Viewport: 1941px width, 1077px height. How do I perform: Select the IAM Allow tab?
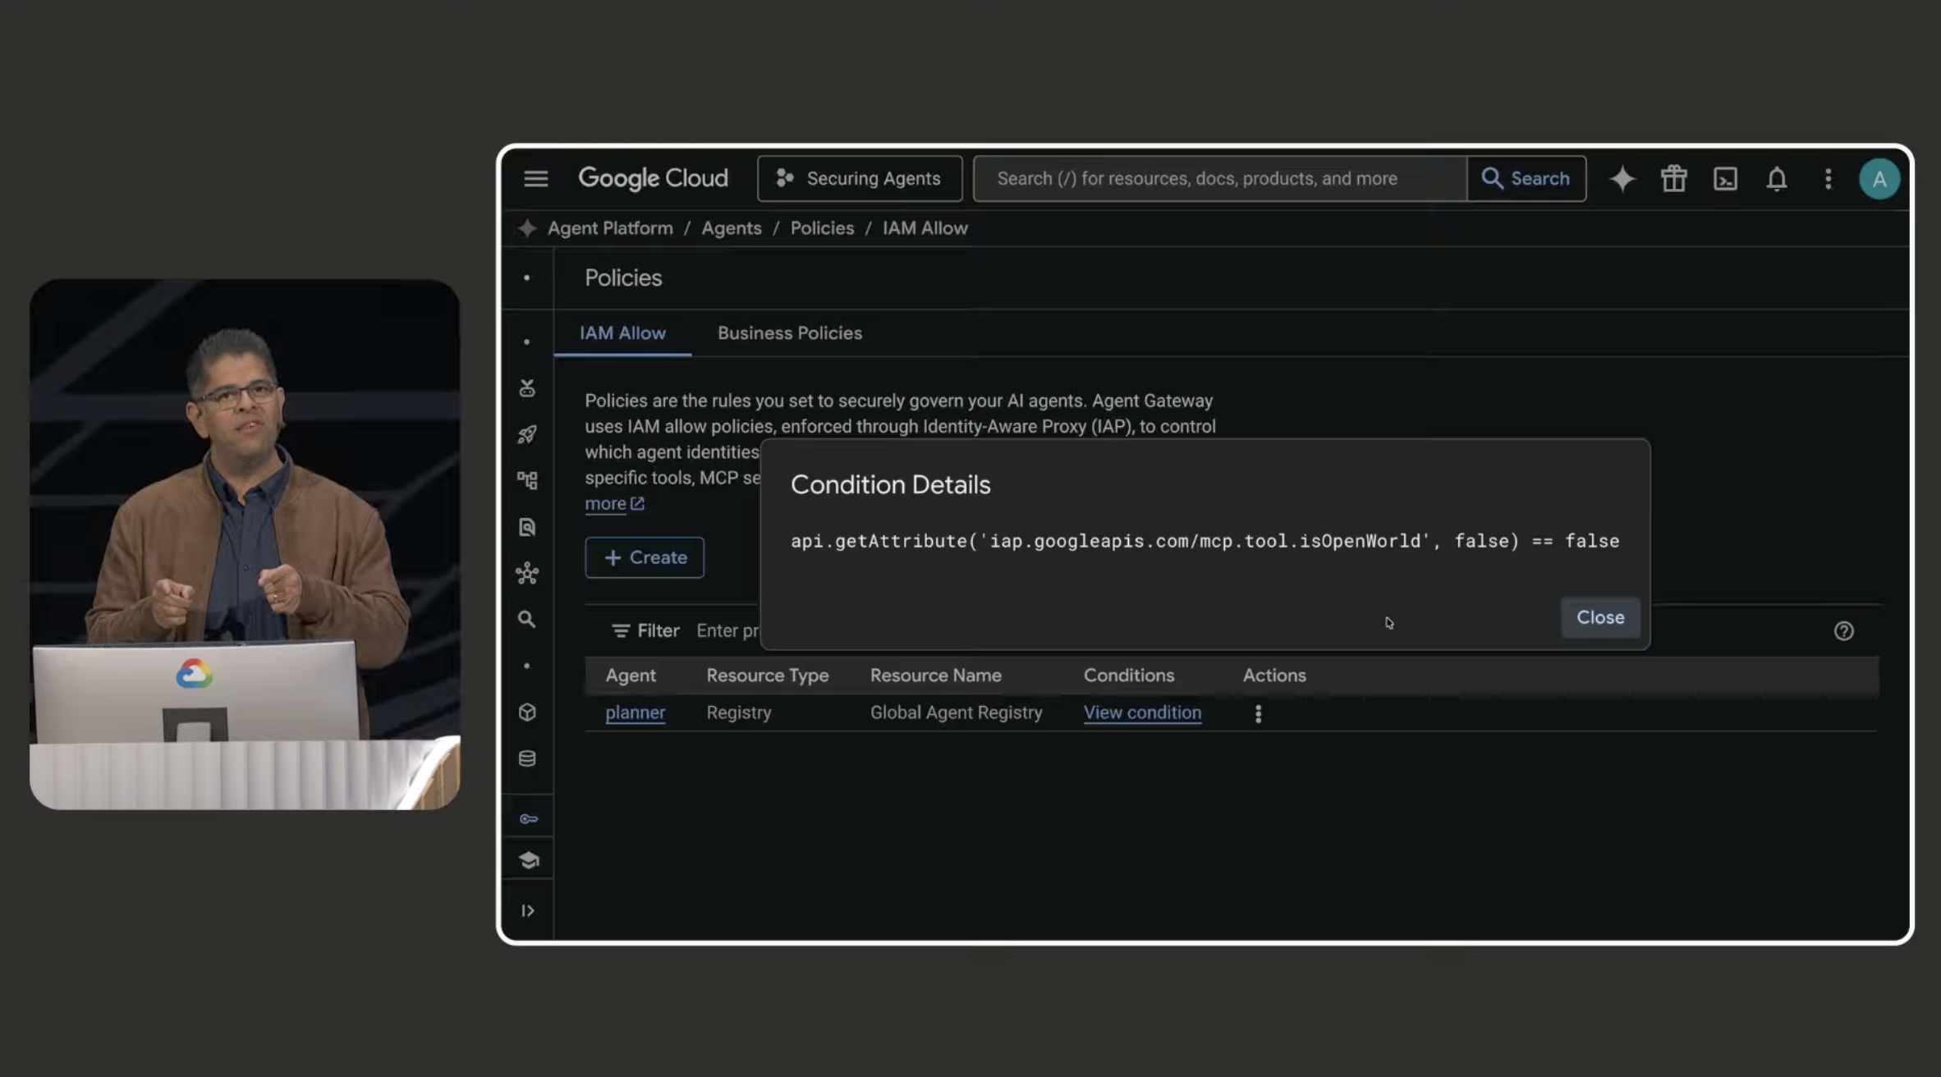pos(622,333)
